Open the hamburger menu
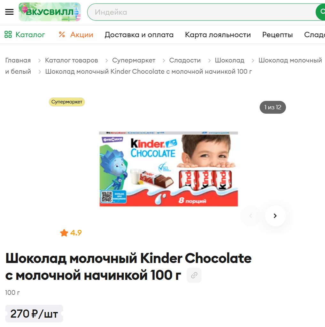Image resolution: width=325 pixels, height=327 pixels. point(9,12)
